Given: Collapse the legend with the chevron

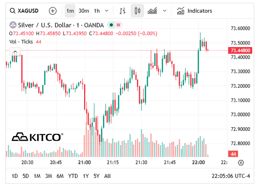Looking at the screenshot, I should (15, 51).
